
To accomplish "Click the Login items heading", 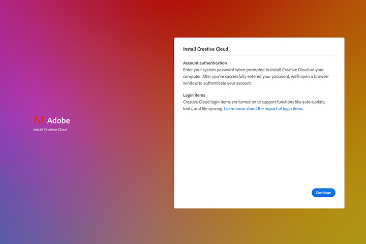I will click(x=195, y=95).
